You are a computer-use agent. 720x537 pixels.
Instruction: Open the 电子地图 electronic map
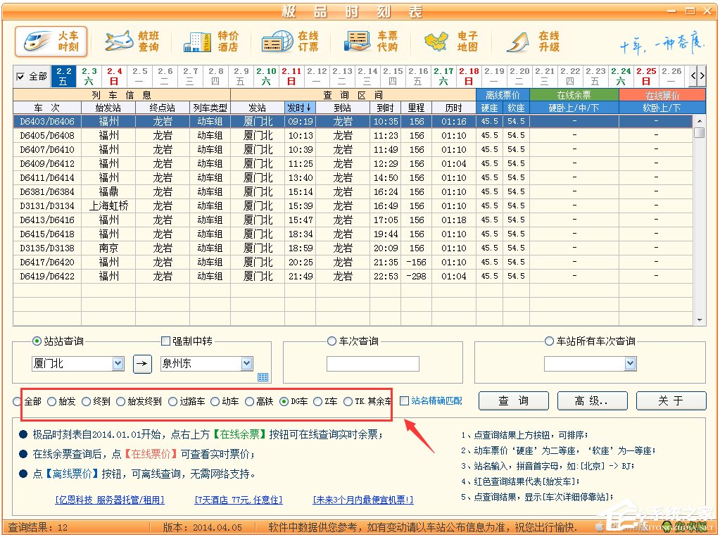[450, 42]
